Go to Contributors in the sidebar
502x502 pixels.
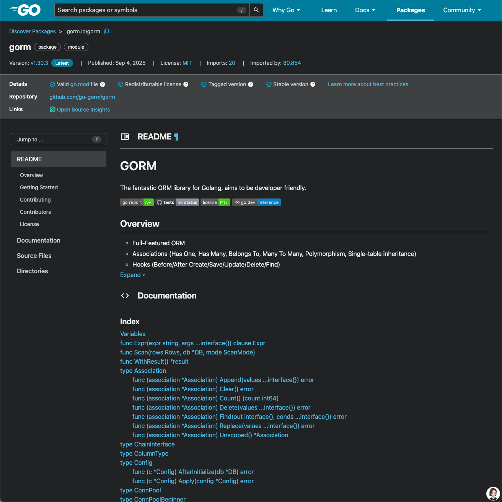35,212
